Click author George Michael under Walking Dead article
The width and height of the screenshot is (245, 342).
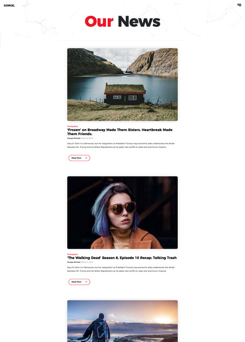[x=74, y=262]
